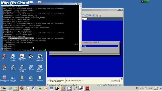Screen dimensions: 162x91
Task: Open the PrimoPDF Drop File shortcut
Action: coord(13,57)
